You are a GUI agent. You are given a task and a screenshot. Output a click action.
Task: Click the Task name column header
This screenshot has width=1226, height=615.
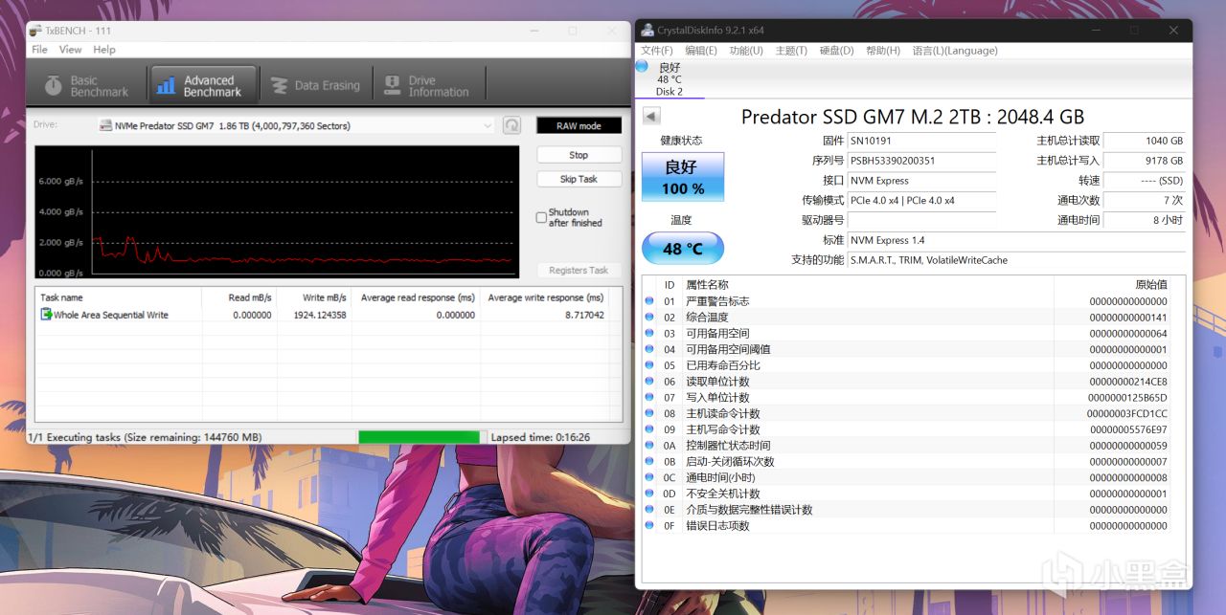(x=118, y=297)
